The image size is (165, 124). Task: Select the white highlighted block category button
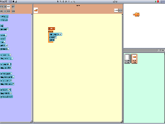8,7
